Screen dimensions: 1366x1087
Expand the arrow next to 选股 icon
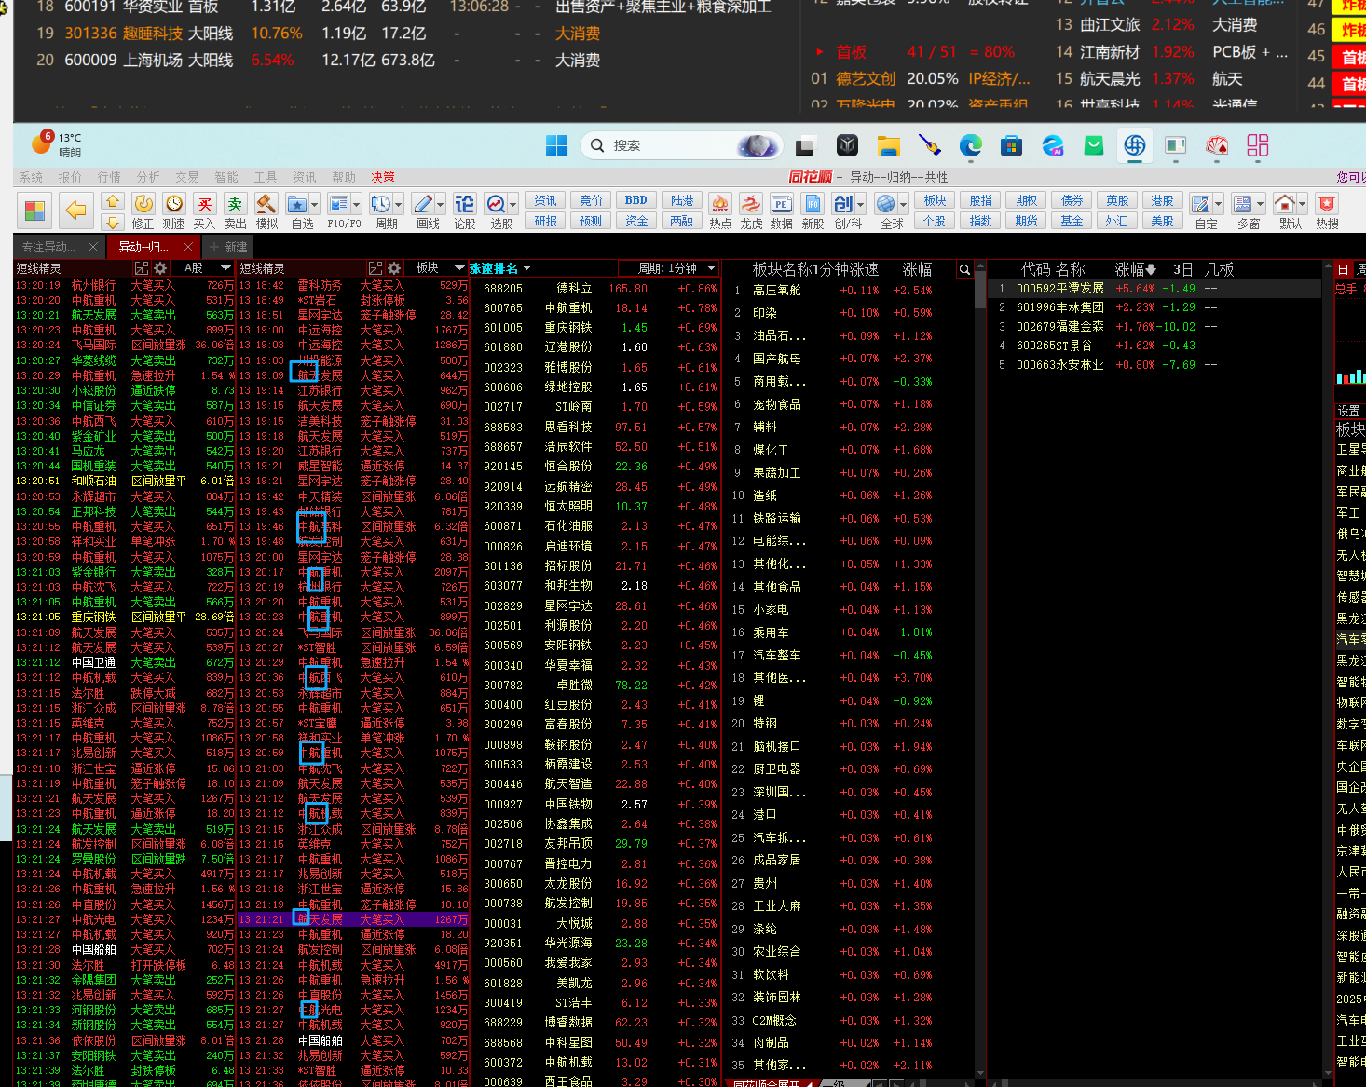[x=513, y=204]
